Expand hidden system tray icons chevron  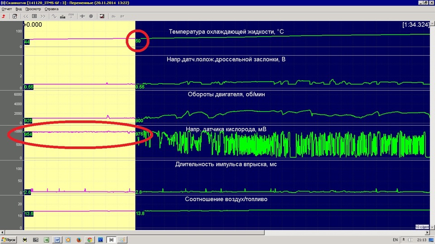point(404,240)
